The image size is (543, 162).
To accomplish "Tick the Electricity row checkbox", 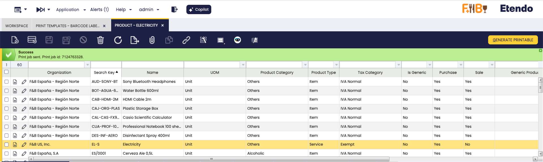I will click(x=7, y=145).
